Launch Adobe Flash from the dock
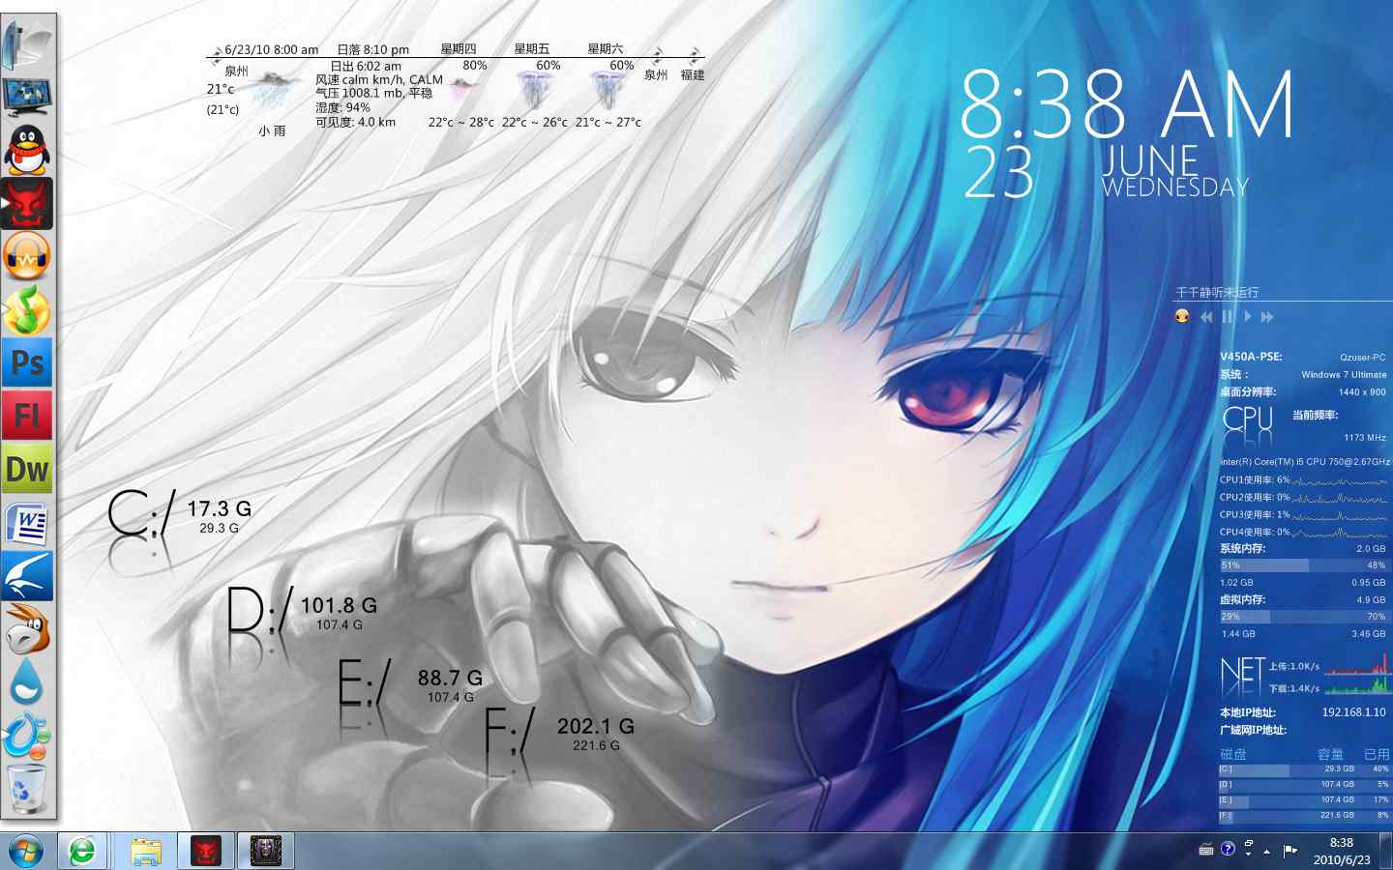 tap(27, 416)
